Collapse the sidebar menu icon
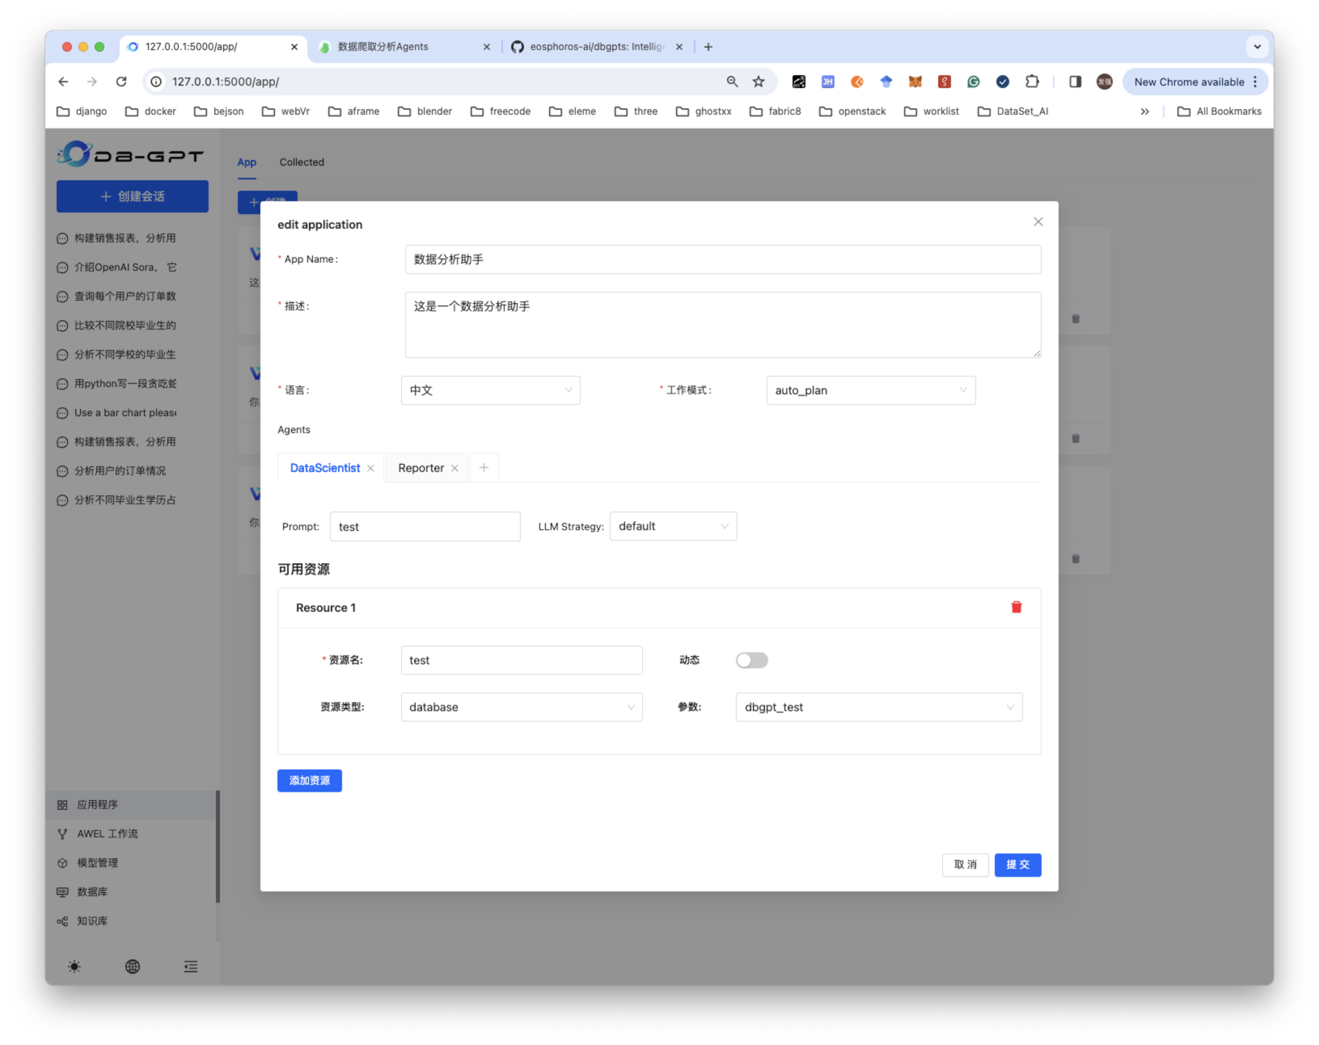This screenshot has height=1045, width=1319. [x=191, y=967]
